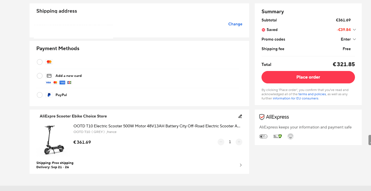Click the pencil edit icon for the store order
The width and height of the screenshot is (371, 191).
(x=240, y=116)
